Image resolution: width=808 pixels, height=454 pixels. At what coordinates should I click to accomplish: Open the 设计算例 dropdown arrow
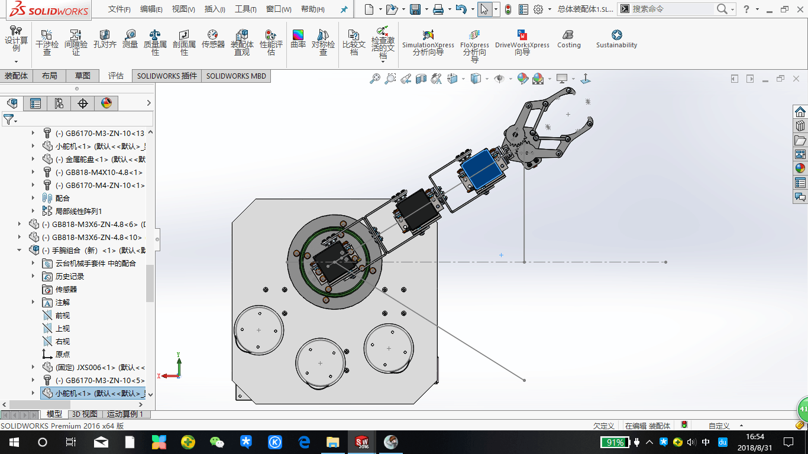(x=16, y=61)
